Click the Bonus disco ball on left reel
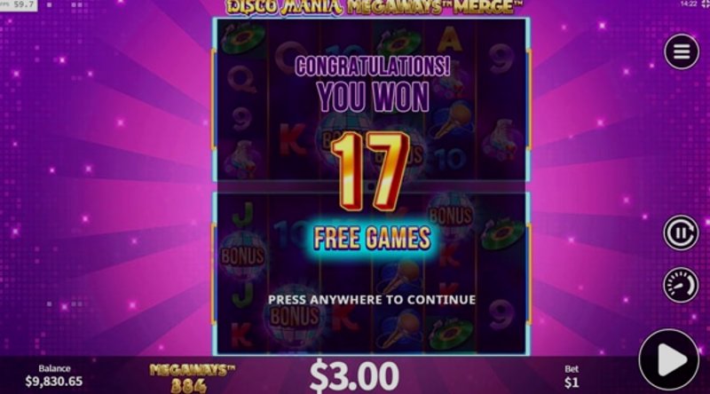710x394 pixels. 242,256
